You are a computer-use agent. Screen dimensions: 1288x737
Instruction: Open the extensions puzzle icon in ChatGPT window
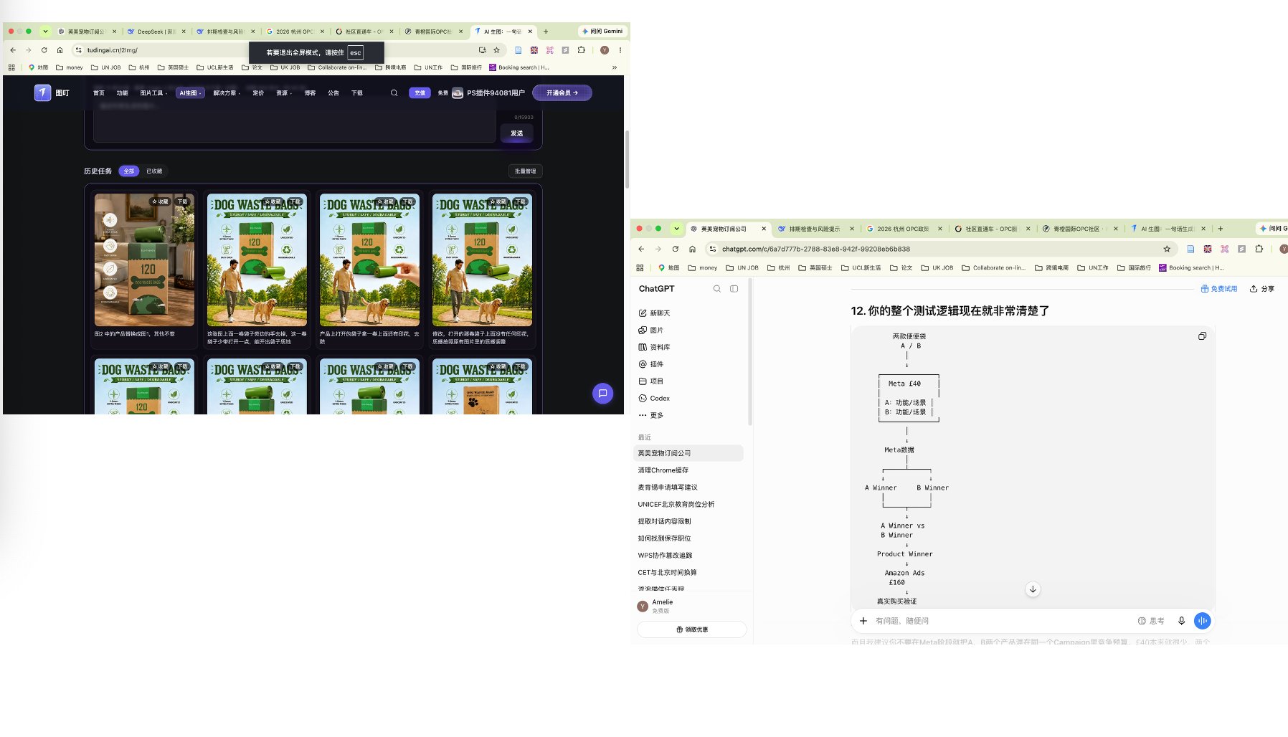tap(1259, 249)
